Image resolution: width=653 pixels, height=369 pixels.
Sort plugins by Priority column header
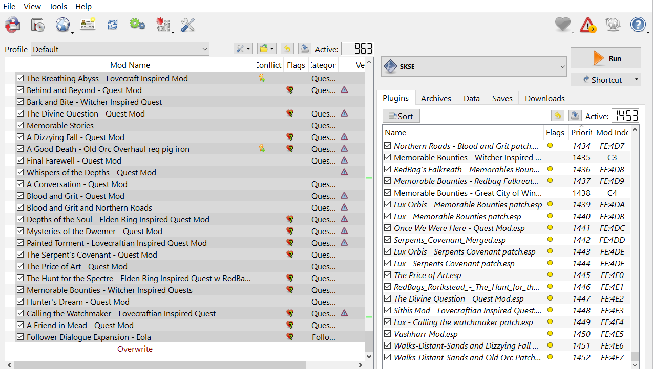click(581, 132)
